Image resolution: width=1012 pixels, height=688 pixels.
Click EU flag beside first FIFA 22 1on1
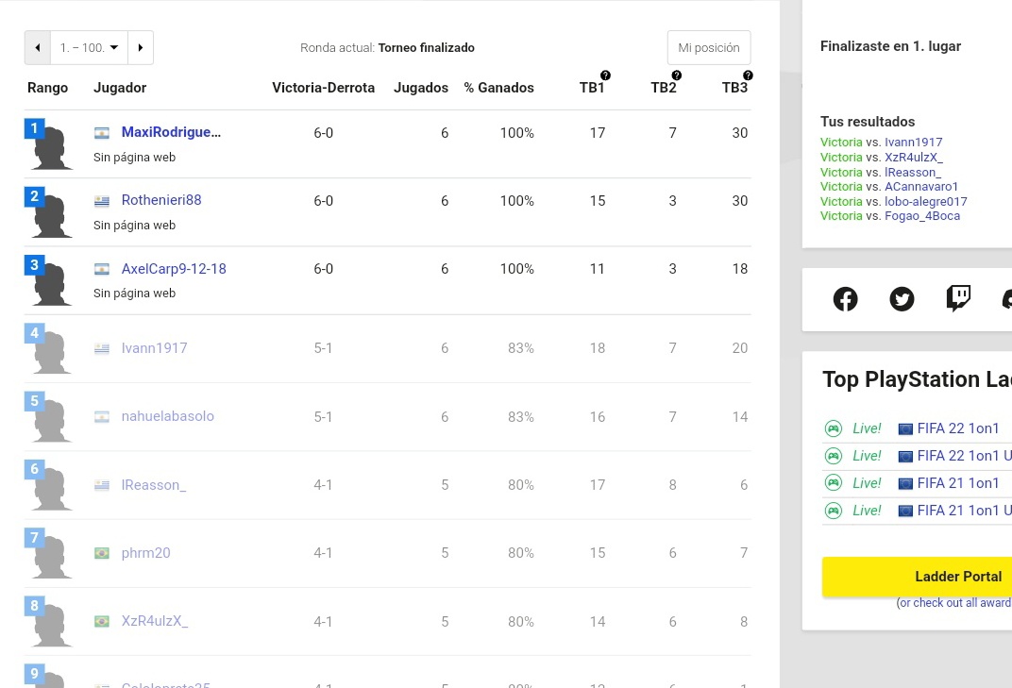coord(905,429)
